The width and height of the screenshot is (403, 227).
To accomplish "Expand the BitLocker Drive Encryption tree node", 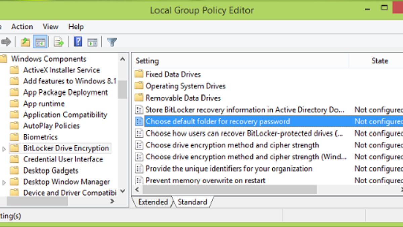I will tap(4, 148).
